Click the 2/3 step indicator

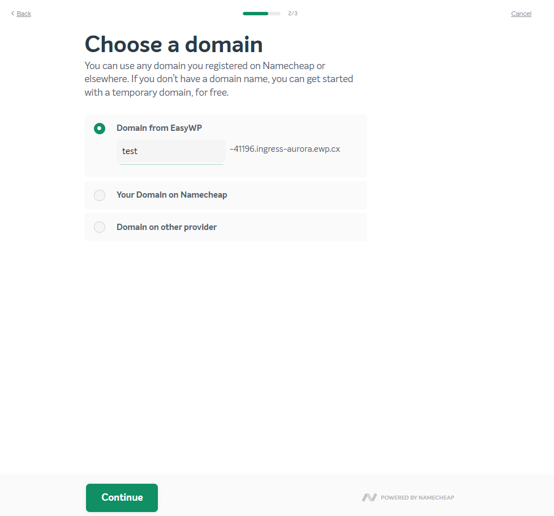point(293,14)
